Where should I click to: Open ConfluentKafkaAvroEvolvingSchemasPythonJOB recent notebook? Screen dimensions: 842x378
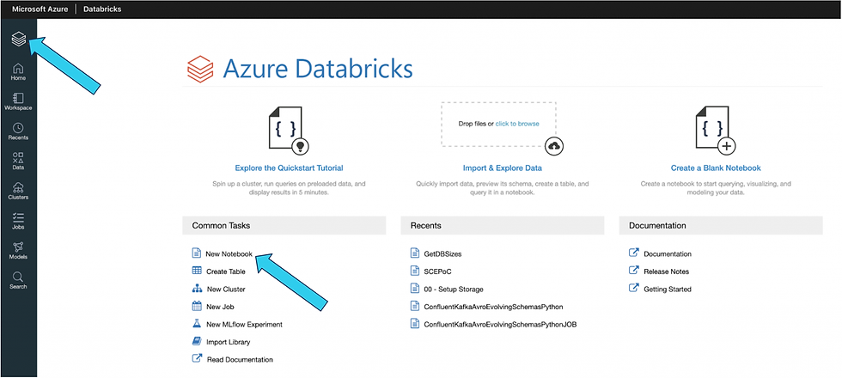point(500,325)
